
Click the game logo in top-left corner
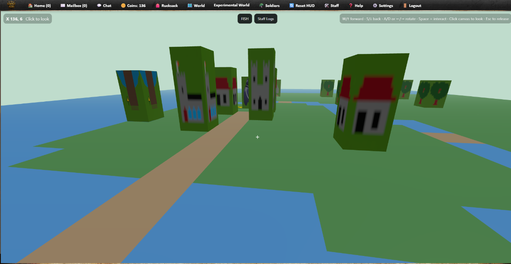click(x=11, y=5)
